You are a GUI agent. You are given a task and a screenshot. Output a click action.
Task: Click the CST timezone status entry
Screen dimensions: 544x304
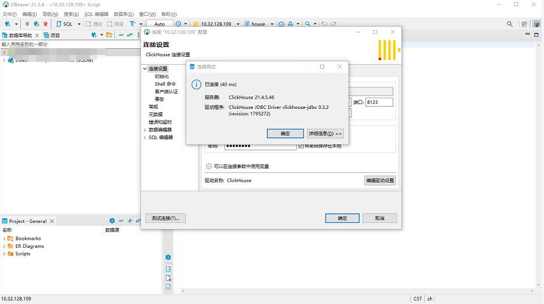418,299
